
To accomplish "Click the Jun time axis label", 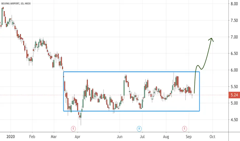I will click(119, 137).
